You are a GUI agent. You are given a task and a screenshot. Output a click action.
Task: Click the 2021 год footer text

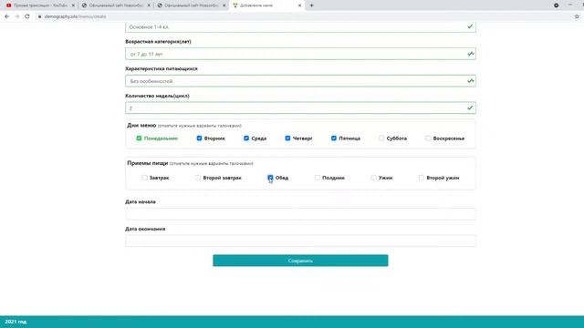(x=16, y=322)
